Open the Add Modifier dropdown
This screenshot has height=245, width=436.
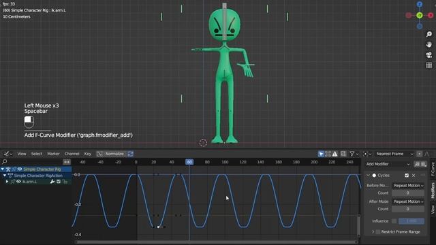coord(388,164)
